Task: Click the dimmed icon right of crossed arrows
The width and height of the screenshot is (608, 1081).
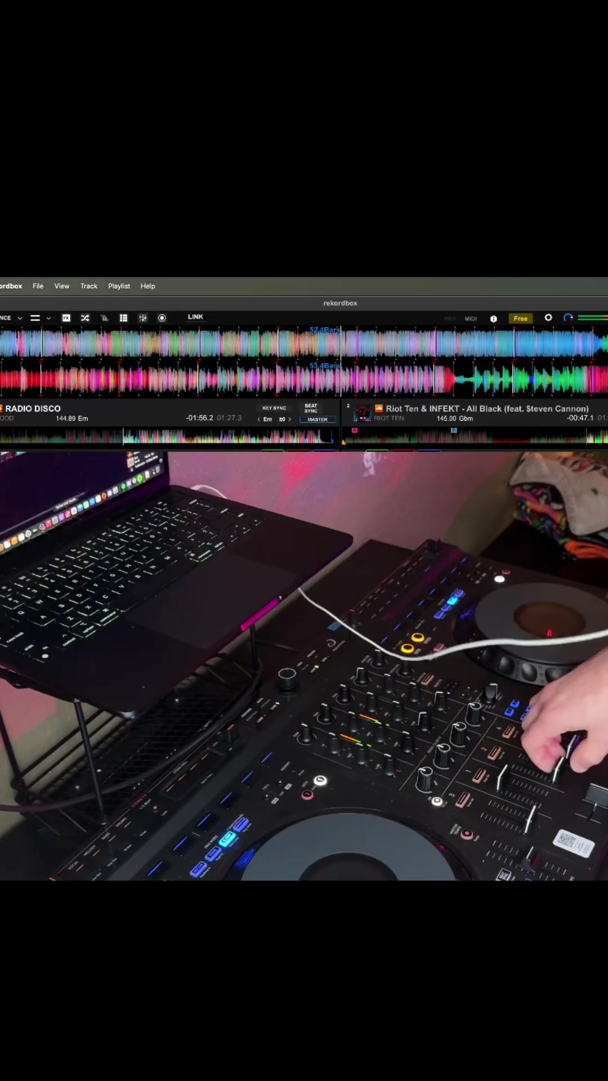Action: coord(104,318)
